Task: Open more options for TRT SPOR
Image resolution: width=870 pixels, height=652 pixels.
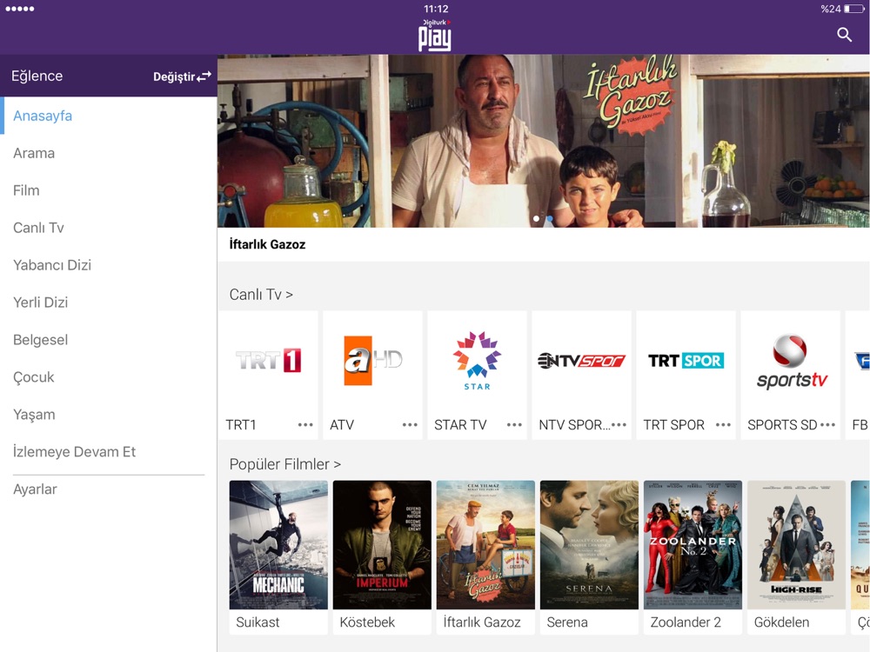Action: coord(723,425)
